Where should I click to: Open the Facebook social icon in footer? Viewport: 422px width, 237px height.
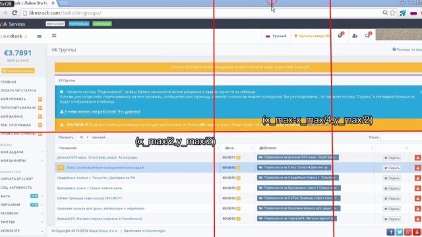(390, 232)
